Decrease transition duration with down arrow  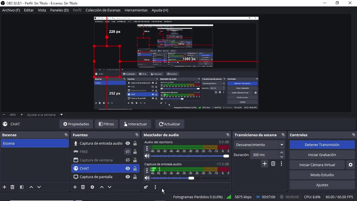point(282,157)
